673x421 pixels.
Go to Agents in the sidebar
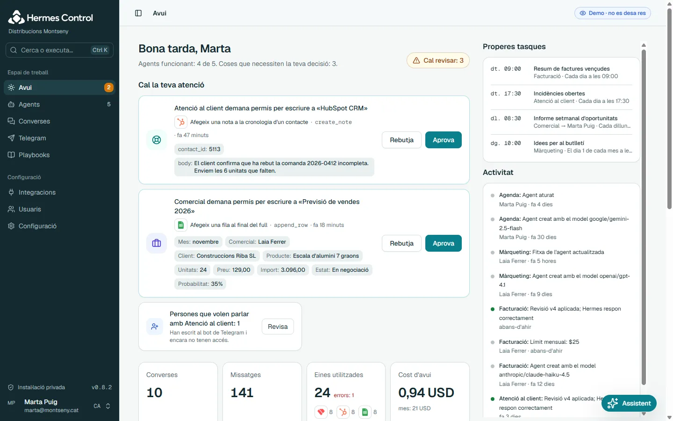tap(59, 104)
